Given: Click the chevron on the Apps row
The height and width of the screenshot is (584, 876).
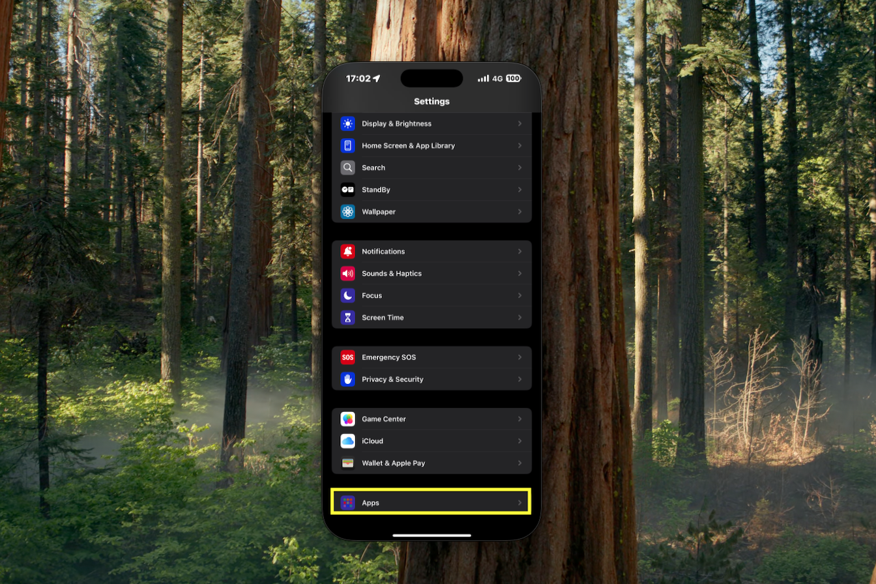Looking at the screenshot, I should click(x=519, y=503).
